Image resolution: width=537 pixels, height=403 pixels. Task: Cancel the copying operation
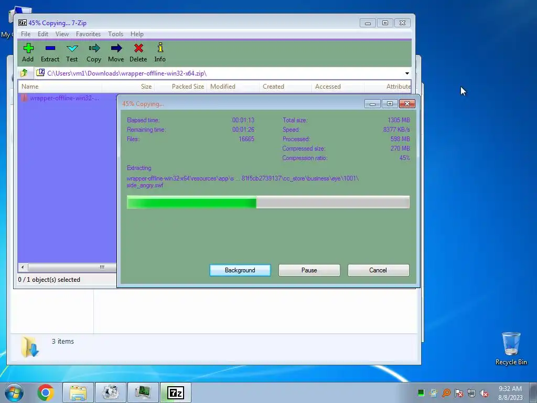[378, 270]
